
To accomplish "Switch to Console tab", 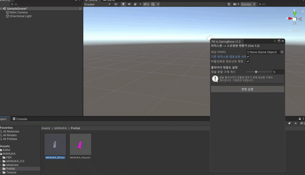I will pos(20,119).
